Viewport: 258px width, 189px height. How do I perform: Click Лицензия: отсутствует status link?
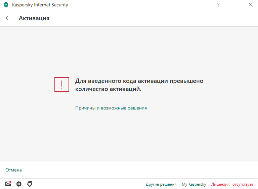[x=232, y=184]
